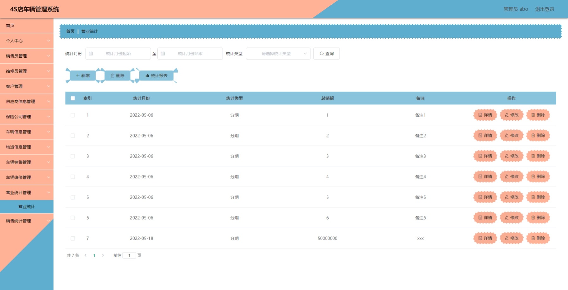Click 修改 for row with 备注6
This screenshot has width=568, height=290.
click(512, 218)
